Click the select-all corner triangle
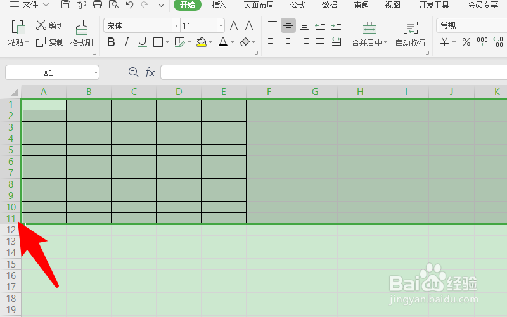Viewport: 507px width, 317px height. pyautogui.click(x=15, y=93)
